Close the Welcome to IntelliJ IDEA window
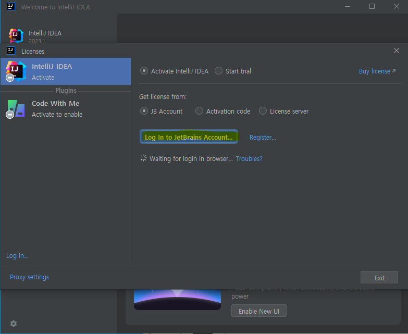 coord(397,6)
